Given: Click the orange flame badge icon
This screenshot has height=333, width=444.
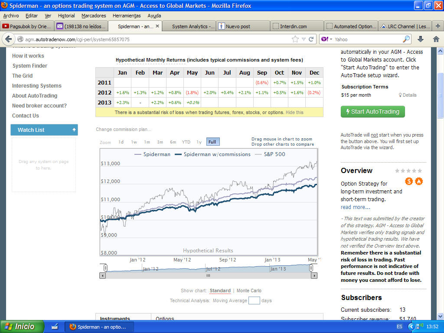Looking at the screenshot, I should tap(419, 181).
